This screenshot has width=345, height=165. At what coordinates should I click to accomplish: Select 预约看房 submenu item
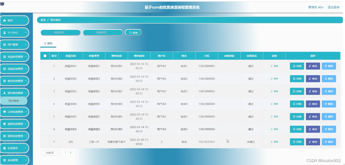(14, 101)
